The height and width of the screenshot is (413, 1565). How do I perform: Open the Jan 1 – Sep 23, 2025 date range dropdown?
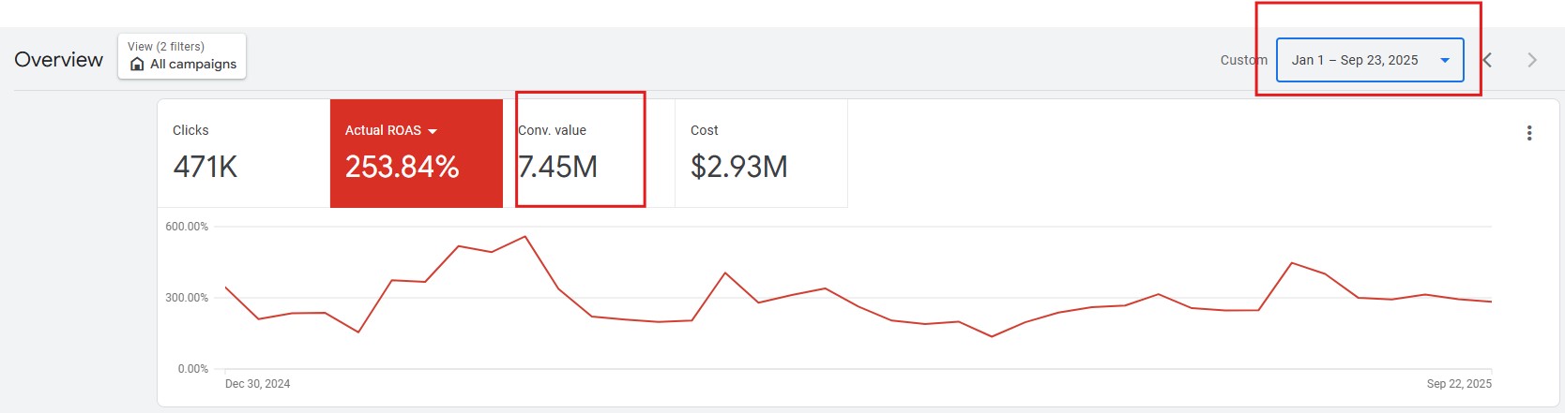(x=1370, y=60)
